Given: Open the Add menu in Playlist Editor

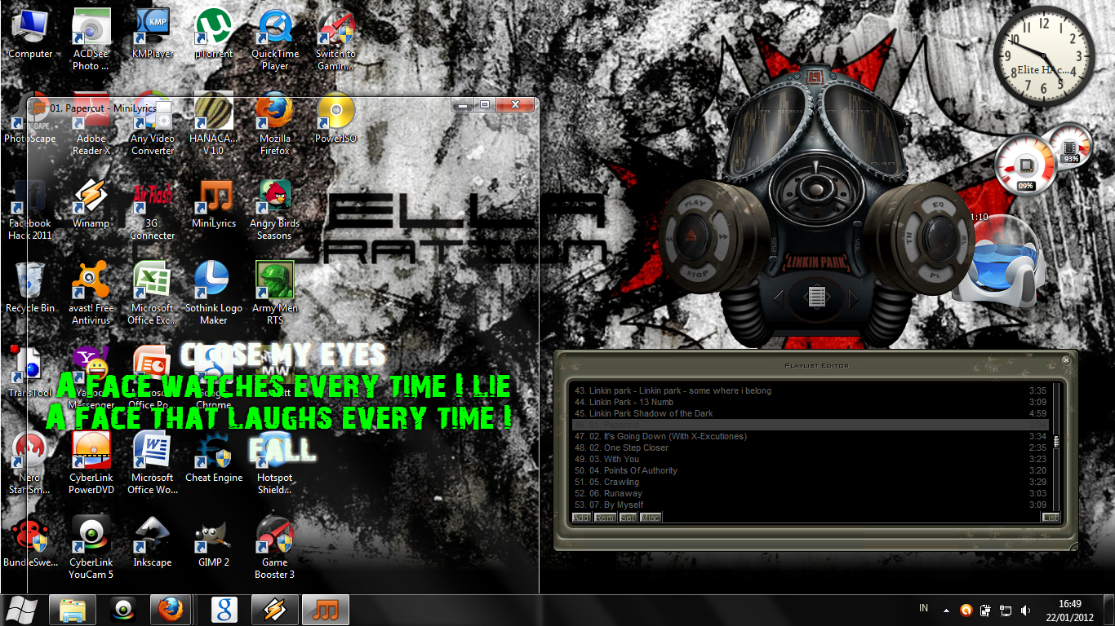Looking at the screenshot, I should (x=581, y=518).
